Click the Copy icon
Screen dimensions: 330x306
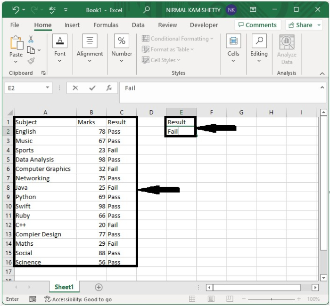pos(31,50)
